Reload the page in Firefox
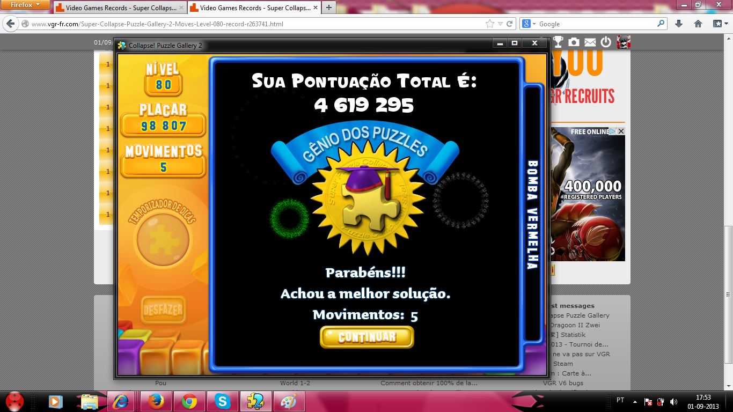 pyautogui.click(x=509, y=24)
